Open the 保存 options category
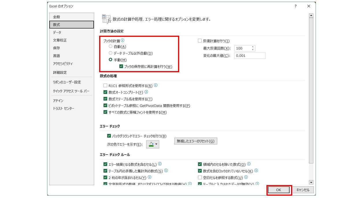Image resolution: width=363 pixels, height=198 pixels. (x=72, y=48)
